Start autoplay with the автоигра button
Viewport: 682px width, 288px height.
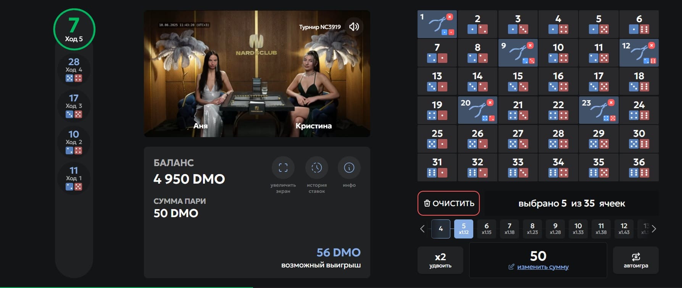pos(635,260)
